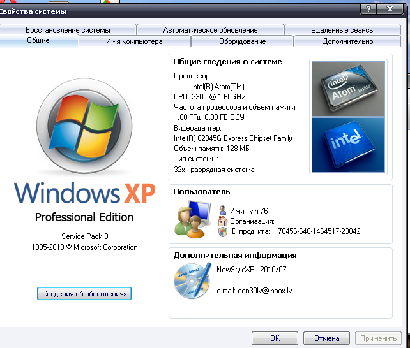Switch to Имя компьютера tab
Image resolution: width=410 pixels, height=348 pixels.
click(134, 41)
